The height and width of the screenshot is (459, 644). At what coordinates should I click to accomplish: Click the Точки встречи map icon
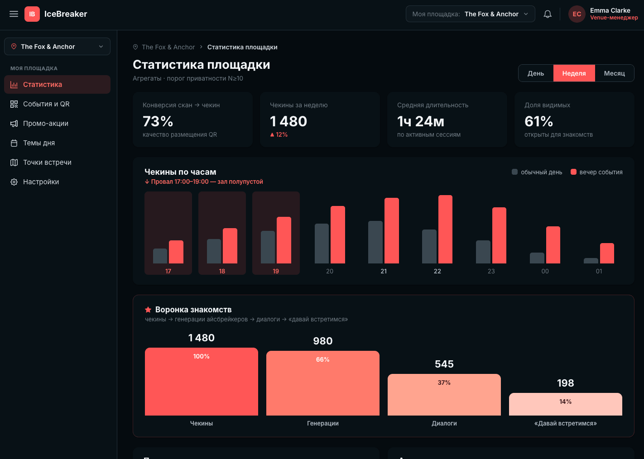(x=14, y=163)
